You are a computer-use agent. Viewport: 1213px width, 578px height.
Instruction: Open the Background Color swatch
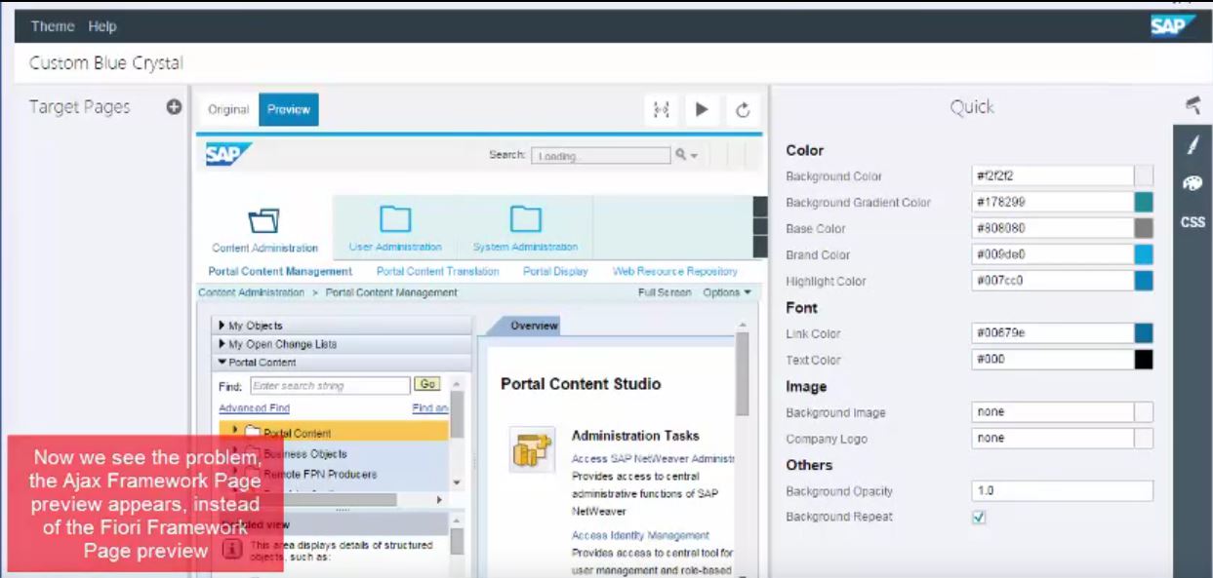(1144, 176)
